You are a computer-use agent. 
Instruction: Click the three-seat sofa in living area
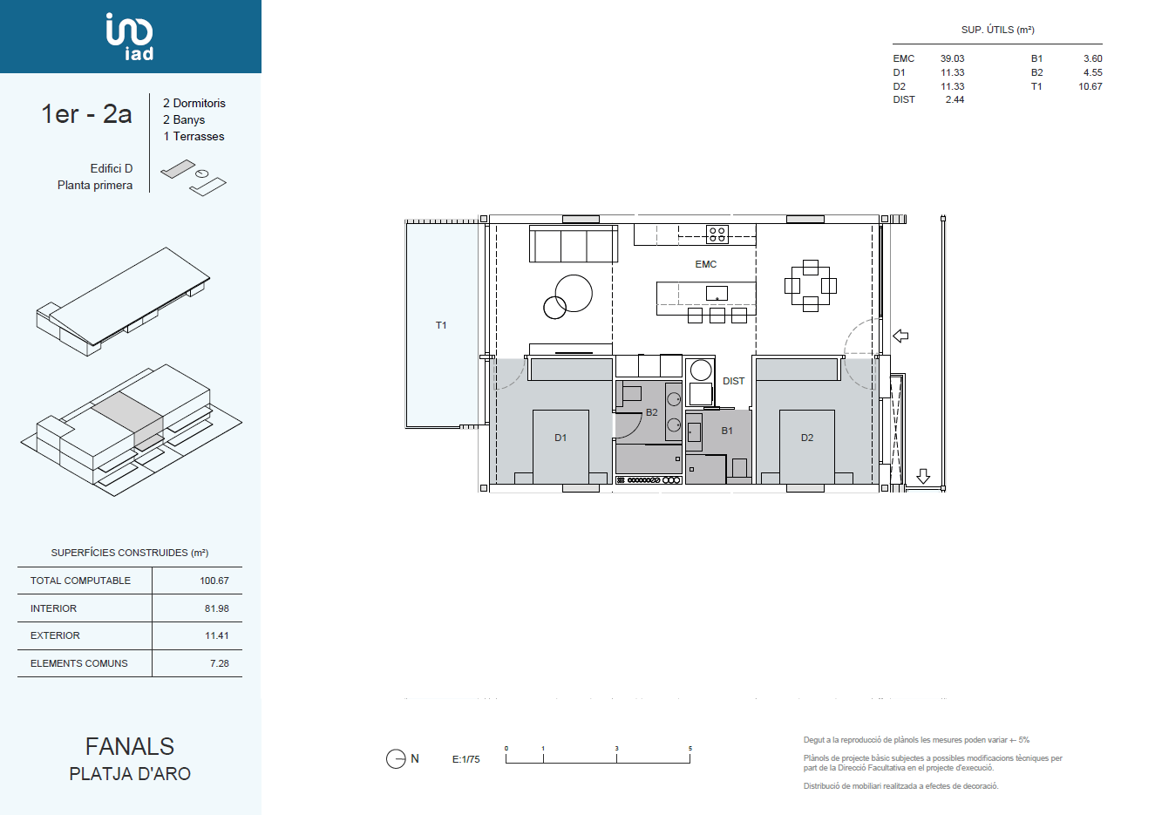coord(573,245)
